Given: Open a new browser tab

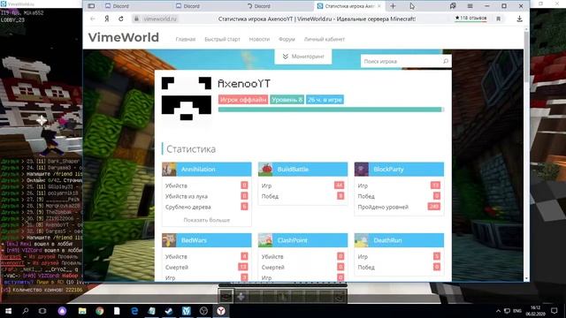Looking at the screenshot, I should coord(393,6).
